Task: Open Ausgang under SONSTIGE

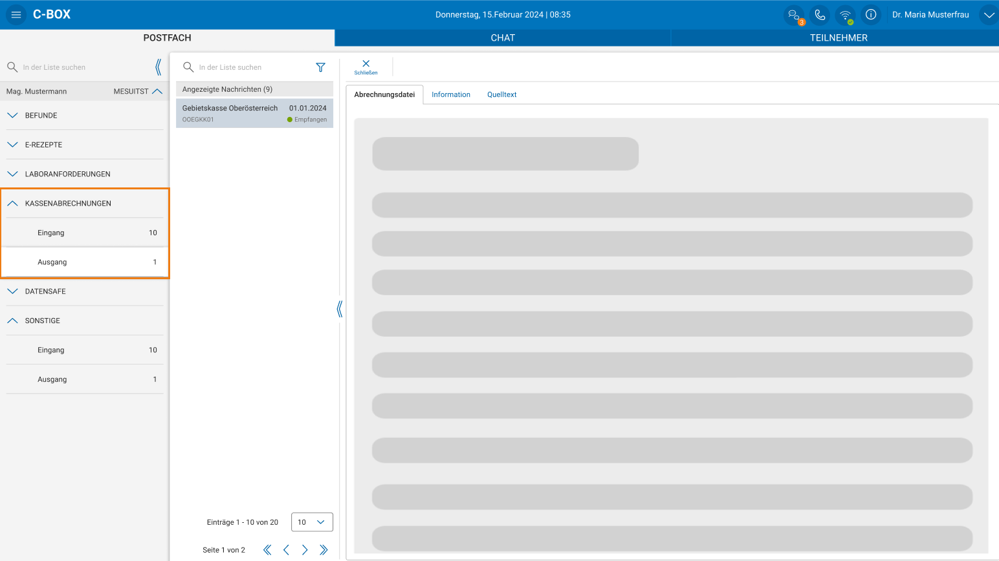Action: [85, 379]
